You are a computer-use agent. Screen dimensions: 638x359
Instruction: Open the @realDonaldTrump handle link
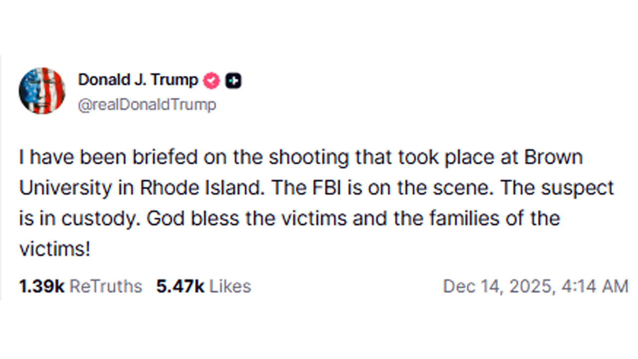tap(147, 105)
